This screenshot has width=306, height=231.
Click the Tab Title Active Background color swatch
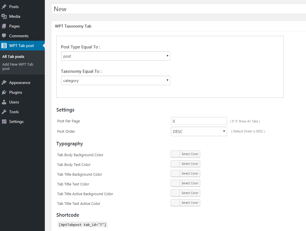pyautogui.click(x=175, y=193)
